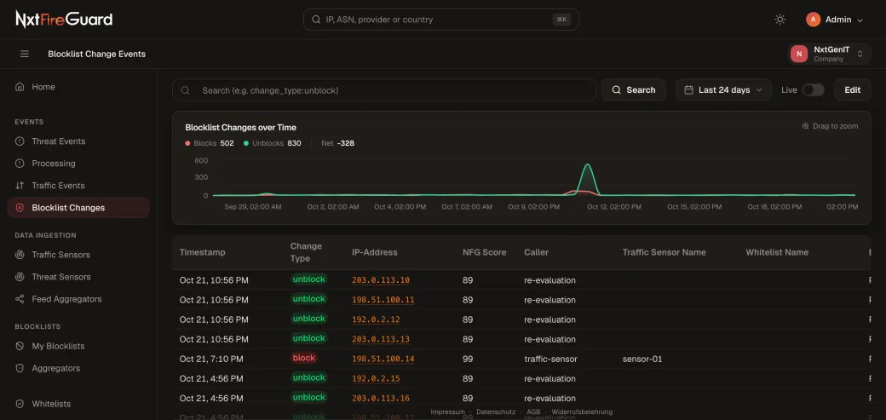The width and height of the screenshot is (886, 420).
Task: Open the AGB footer link
Action: pos(533,412)
